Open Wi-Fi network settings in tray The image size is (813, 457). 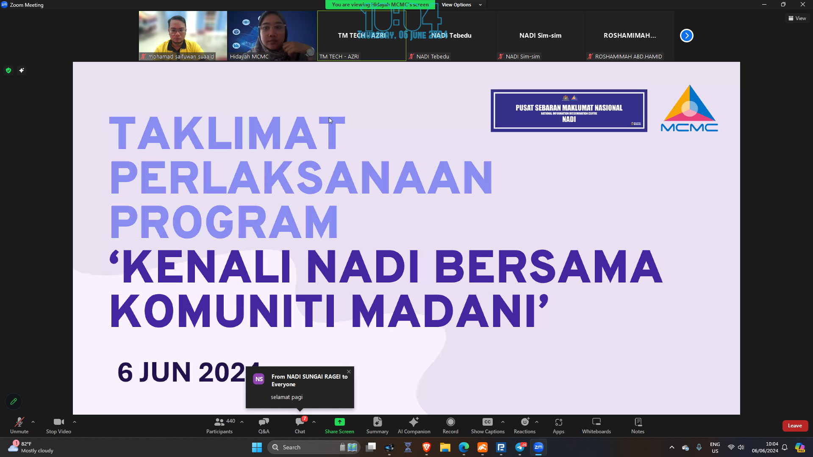pos(731,447)
